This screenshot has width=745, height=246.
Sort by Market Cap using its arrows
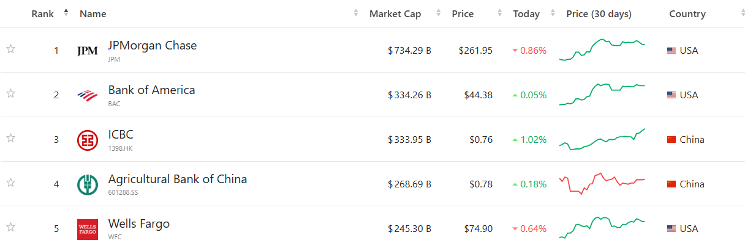tap(438, 13)
